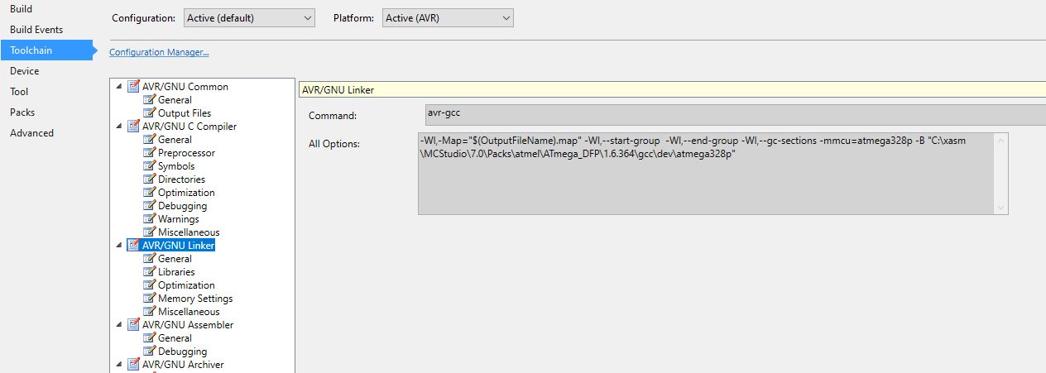Collapse the AVR/GNU Linker tree node

pos(118,246)
